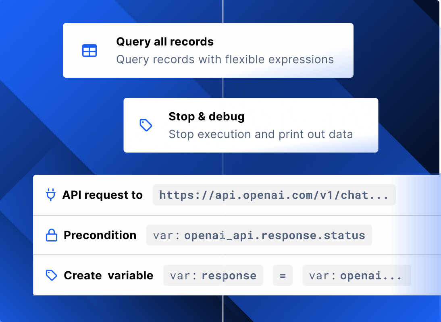The width and height of the screenshot is (441, 322).
Task: Open the "API request to" step label
Action: coord(102,195)
